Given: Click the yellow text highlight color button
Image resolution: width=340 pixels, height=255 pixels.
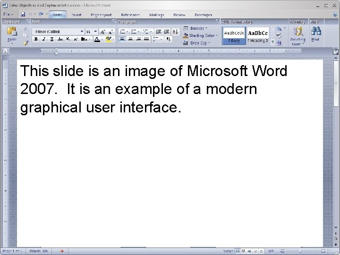Looking at the screenshot, I should 109,39.
